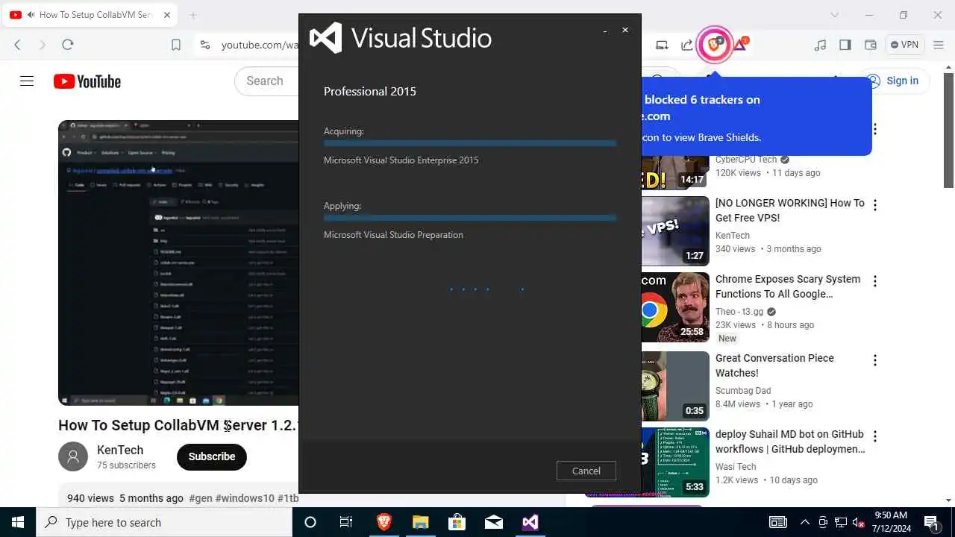955x537 pixels.
Task: Open the Windows Start menu
Action: [x=18, y=522]
